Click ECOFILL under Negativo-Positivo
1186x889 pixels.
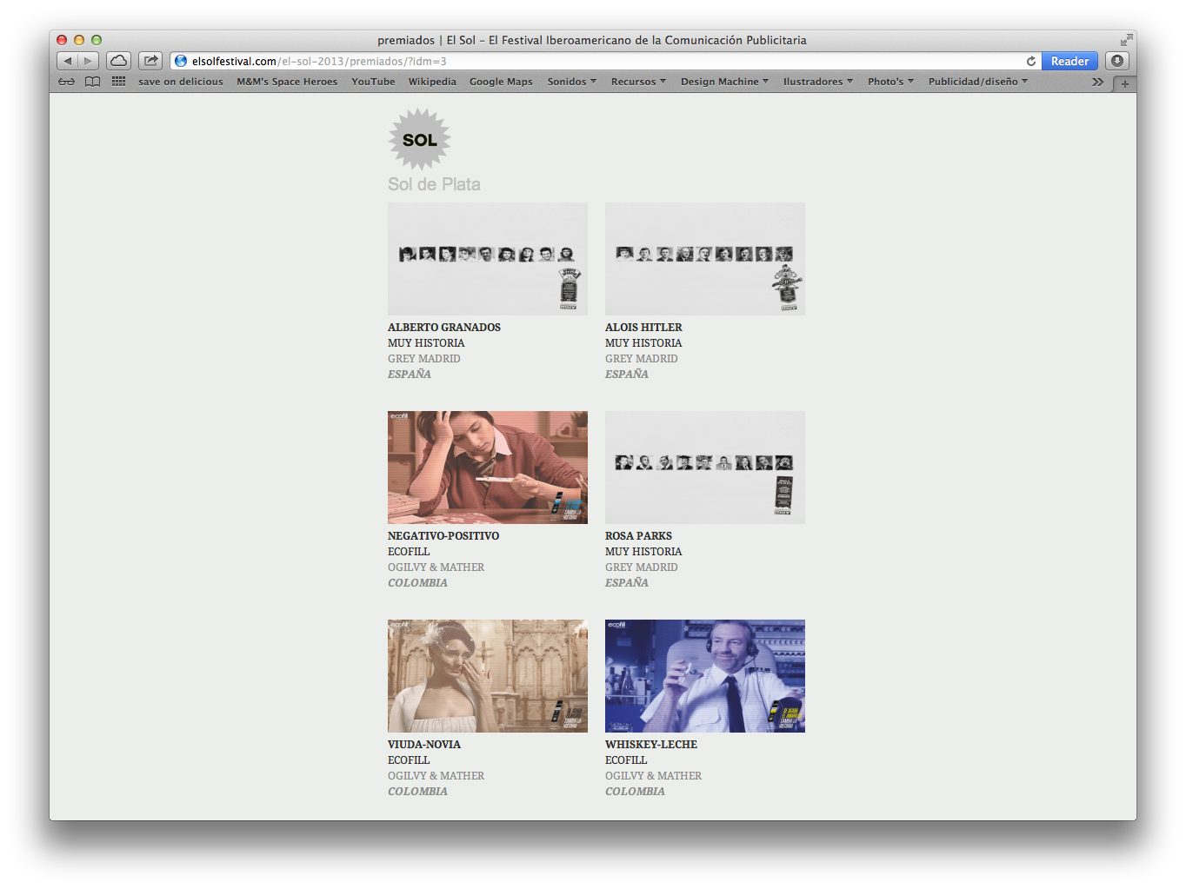pyautogui.click(x=409, y=552)
